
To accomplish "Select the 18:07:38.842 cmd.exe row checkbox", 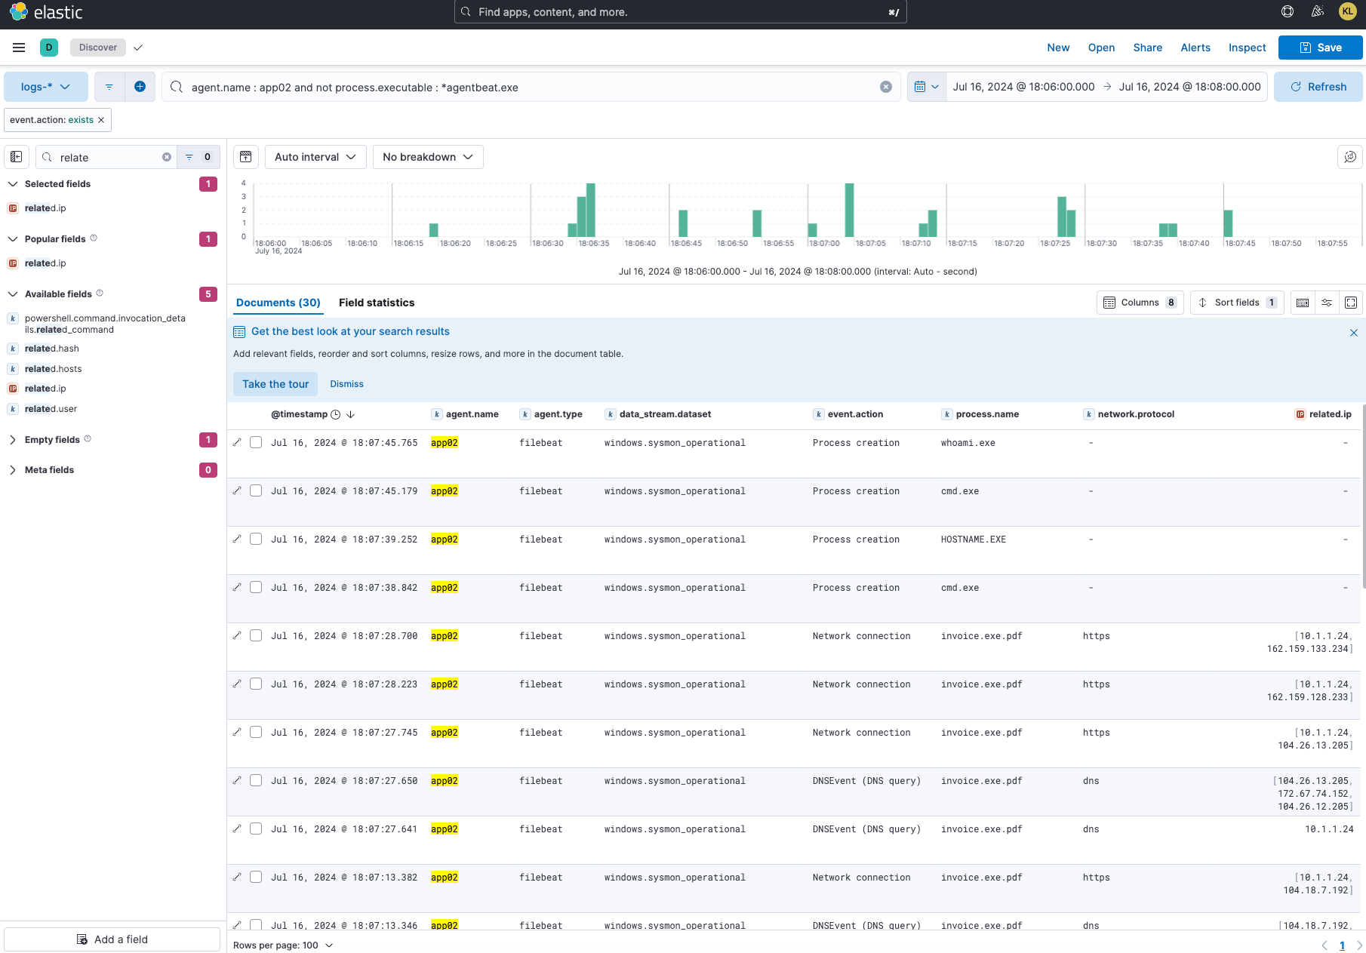I will tap(256, 587).
